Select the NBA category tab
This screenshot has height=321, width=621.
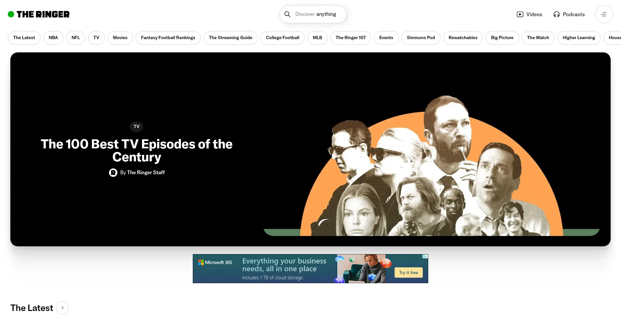pos(53,38)
